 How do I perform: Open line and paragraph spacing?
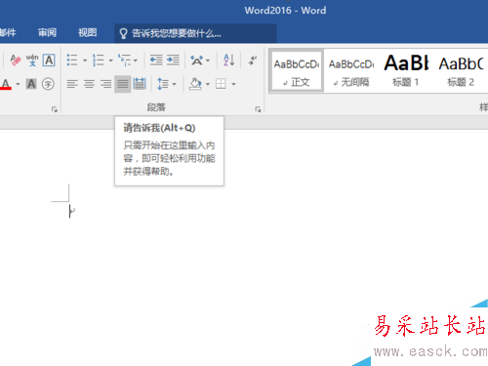163,84
